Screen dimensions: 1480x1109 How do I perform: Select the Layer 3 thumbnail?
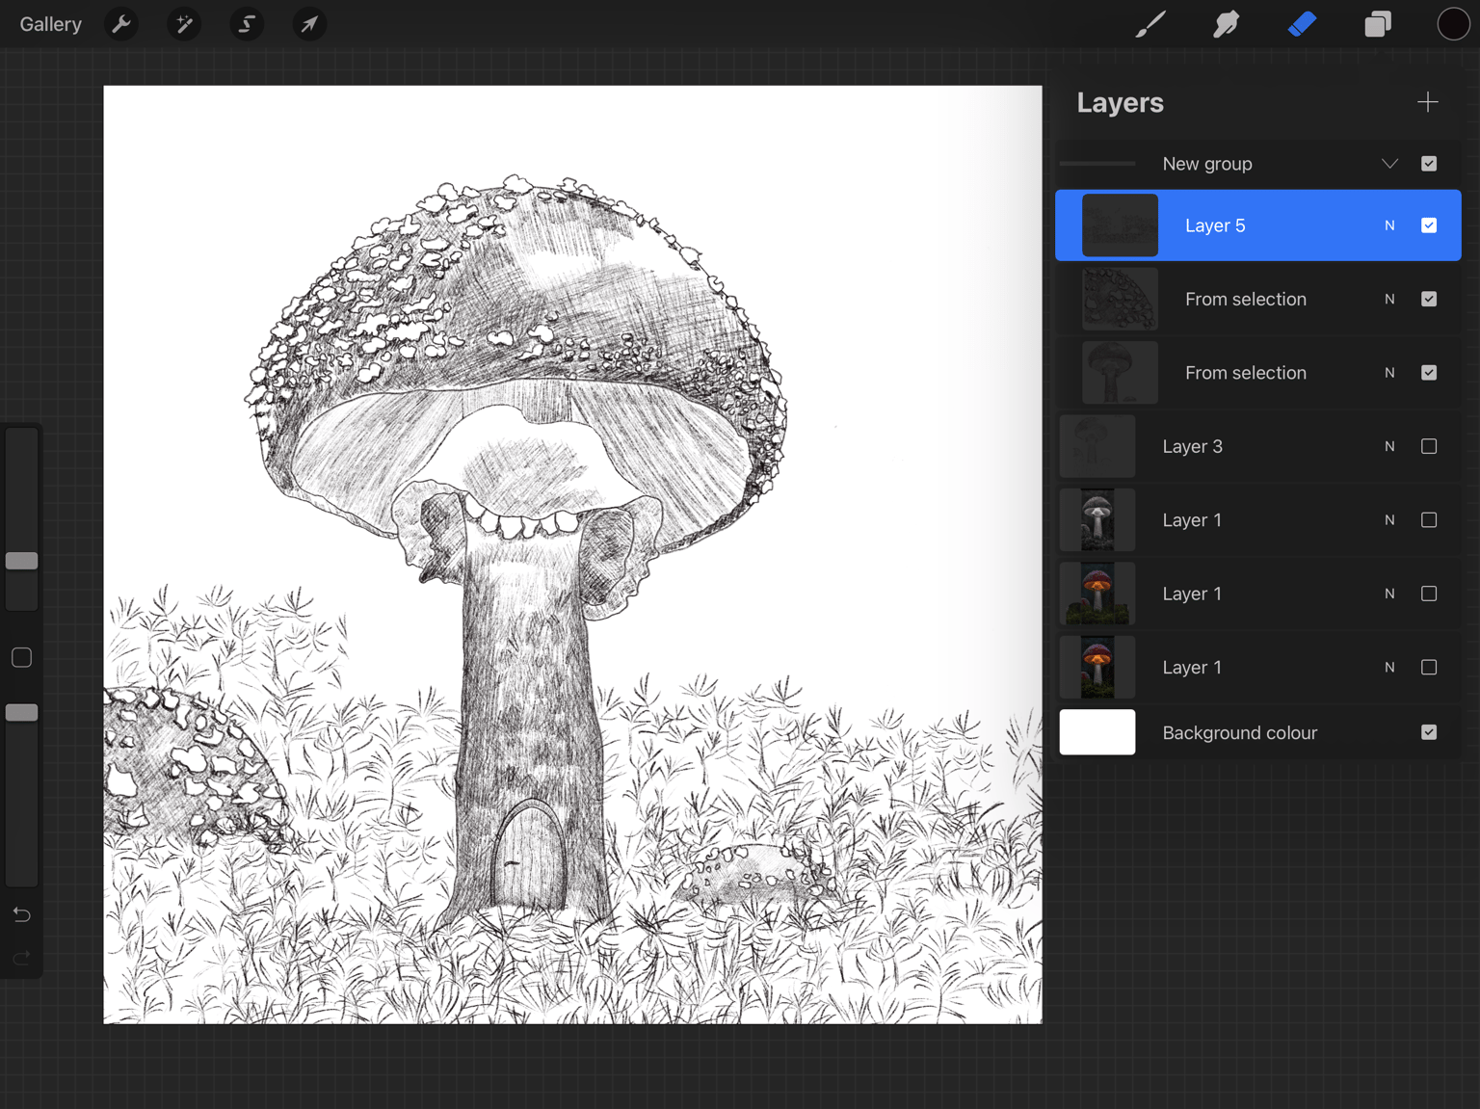pyautogui.click(x=1097, y=446)
